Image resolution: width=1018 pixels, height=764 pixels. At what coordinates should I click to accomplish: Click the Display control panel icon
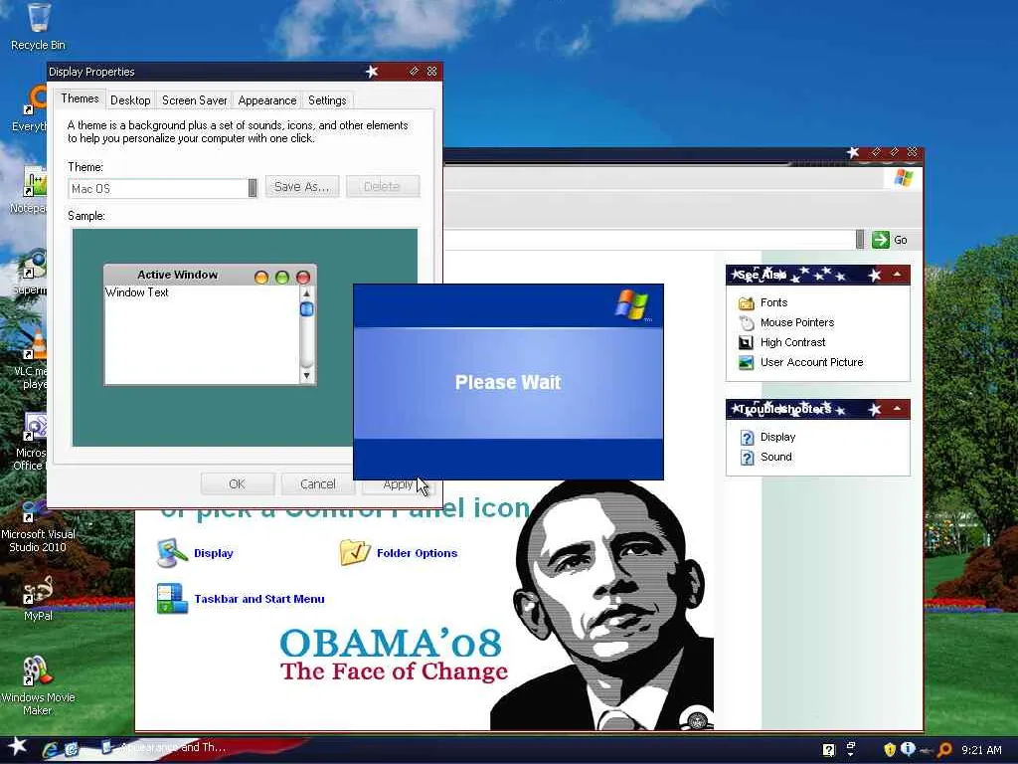[x=172, y=553]
